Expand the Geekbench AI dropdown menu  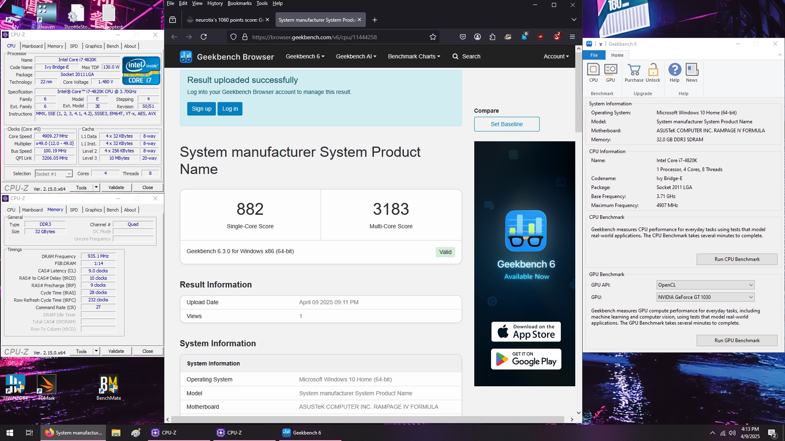356,56
